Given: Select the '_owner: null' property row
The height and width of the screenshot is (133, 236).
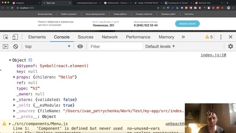Looking at the screenshot, I should pyautogui.click(x=30, y=94).
